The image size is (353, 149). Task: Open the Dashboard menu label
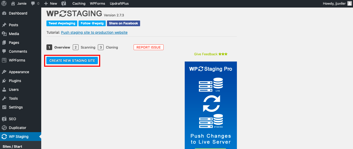point(18,13)
